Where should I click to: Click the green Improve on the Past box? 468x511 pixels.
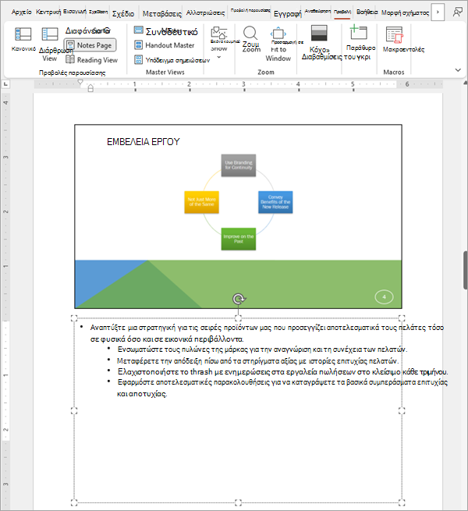pos(239,239)
